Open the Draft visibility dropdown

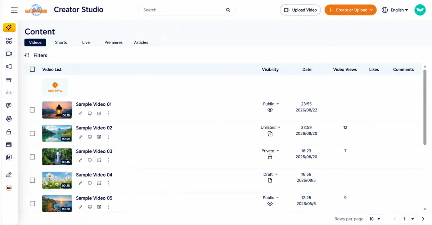pyautogui.click(x=271, y=174)
